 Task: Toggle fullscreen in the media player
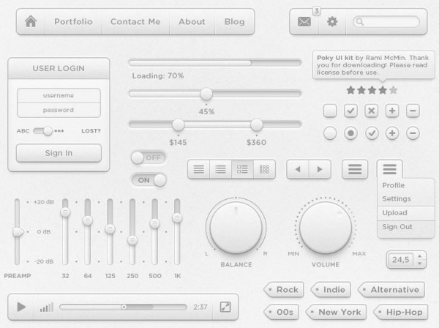point(225,307)
